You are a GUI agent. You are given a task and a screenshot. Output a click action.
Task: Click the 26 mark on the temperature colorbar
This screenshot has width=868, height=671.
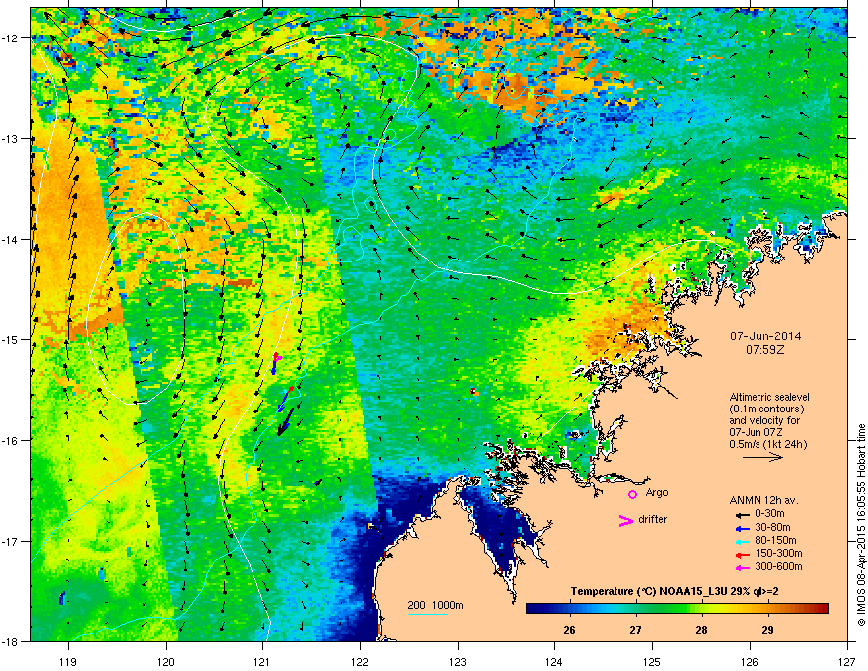coord(570,630)
